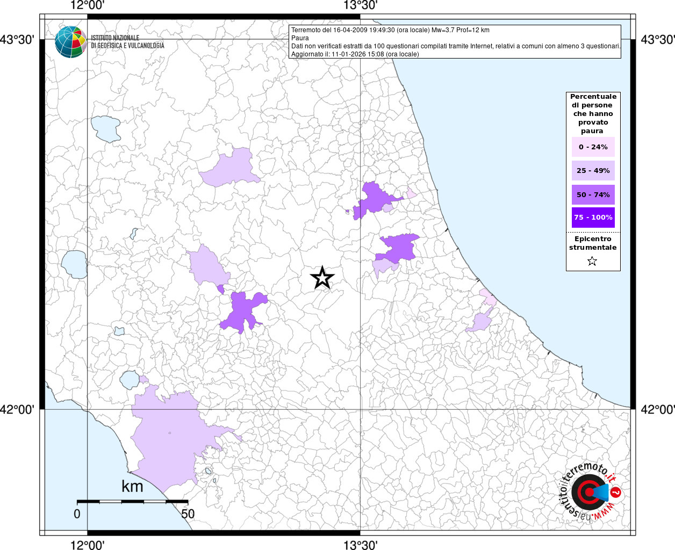Select the 25 - 49% legend swatch

pyautogui.click(x=593, y=171)
